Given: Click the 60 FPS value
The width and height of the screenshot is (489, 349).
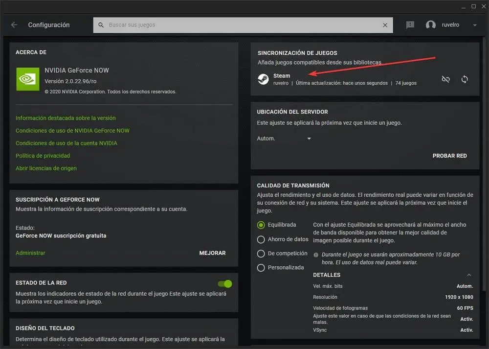Looking at the screenshot, I should pos(465,308).
